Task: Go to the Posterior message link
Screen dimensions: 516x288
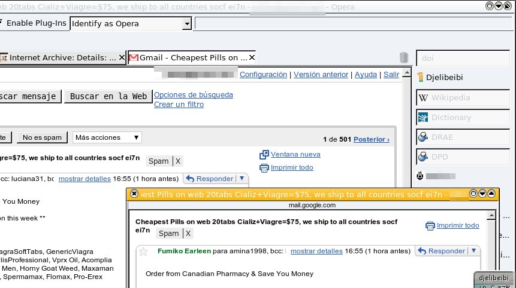Action: pos(371,139)
